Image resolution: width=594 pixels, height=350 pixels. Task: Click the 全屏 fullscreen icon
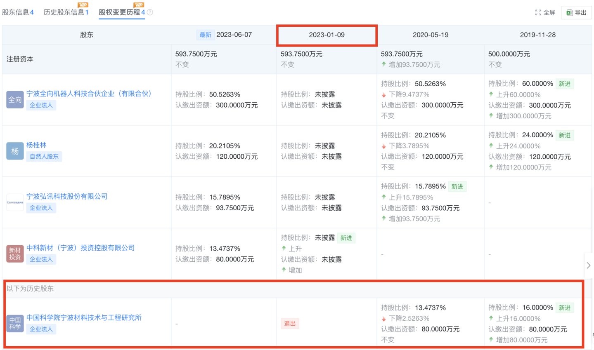point(537,12)
